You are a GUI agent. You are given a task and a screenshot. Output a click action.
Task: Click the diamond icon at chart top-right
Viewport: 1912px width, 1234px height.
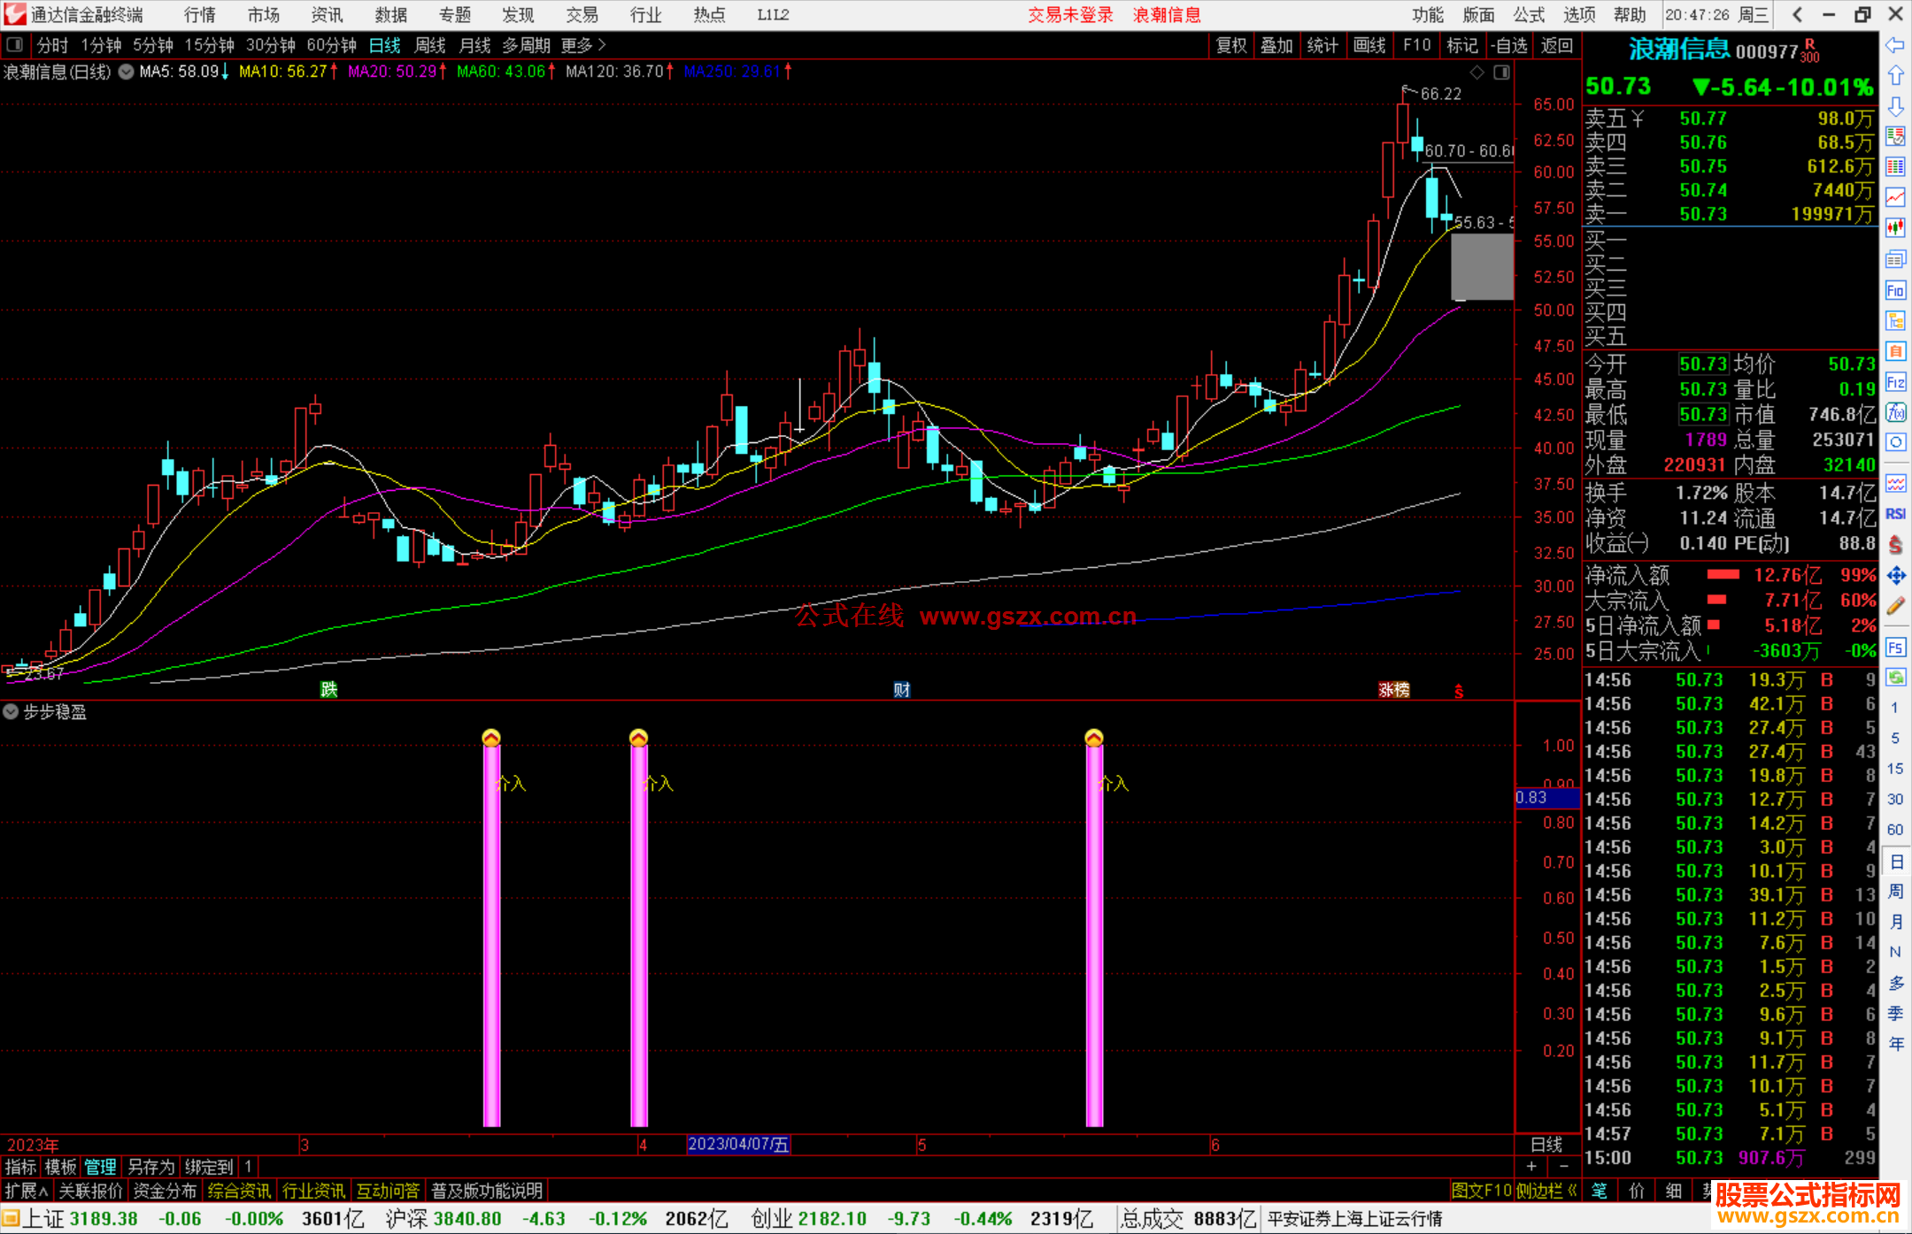click(1476, 73)
